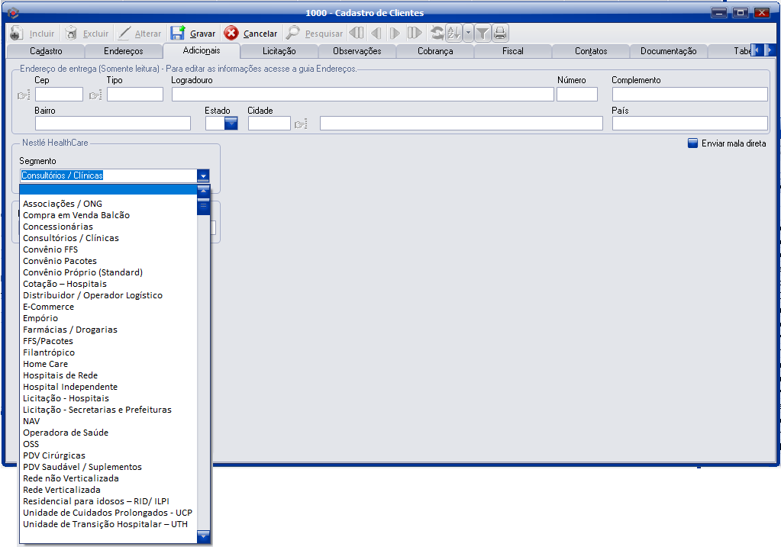Click the refresh arrows toolbar icon

click(x=437, y=33)
